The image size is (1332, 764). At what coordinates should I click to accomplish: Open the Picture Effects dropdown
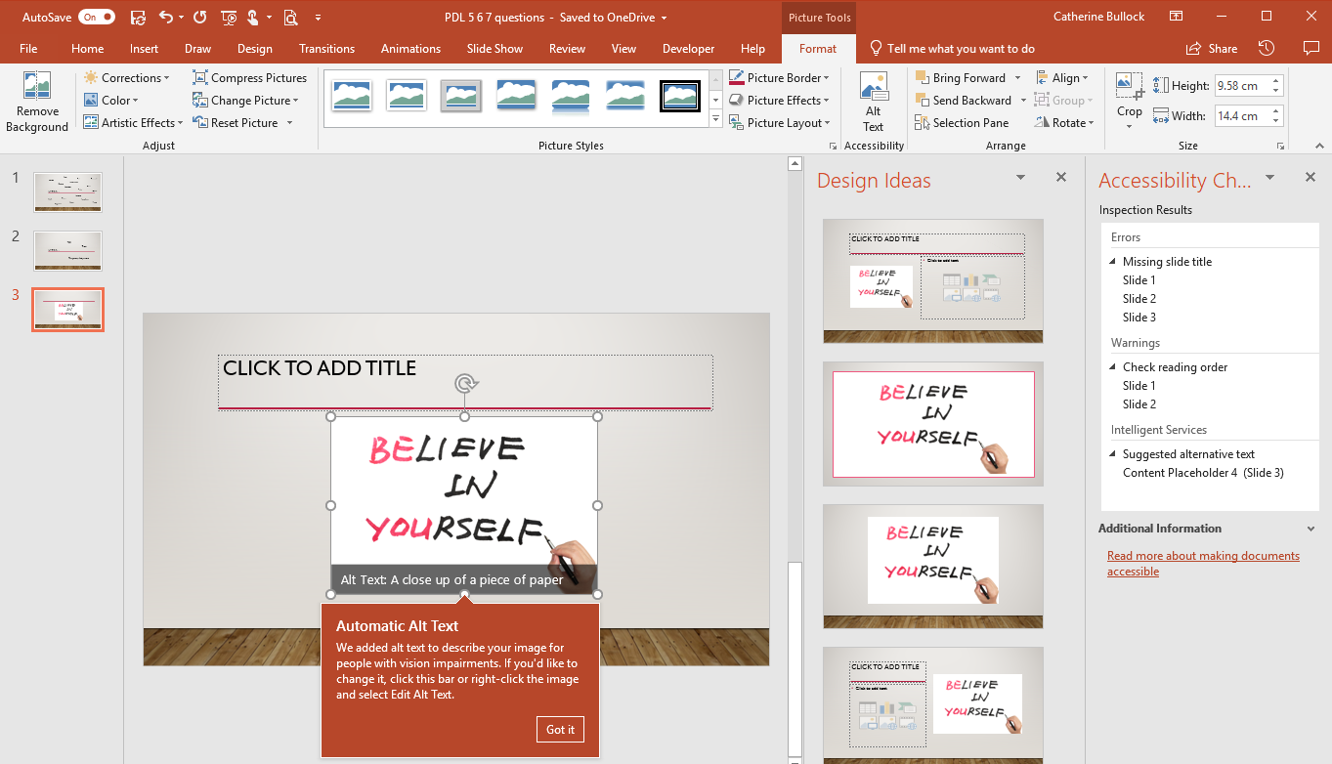[x=781, y=99]
